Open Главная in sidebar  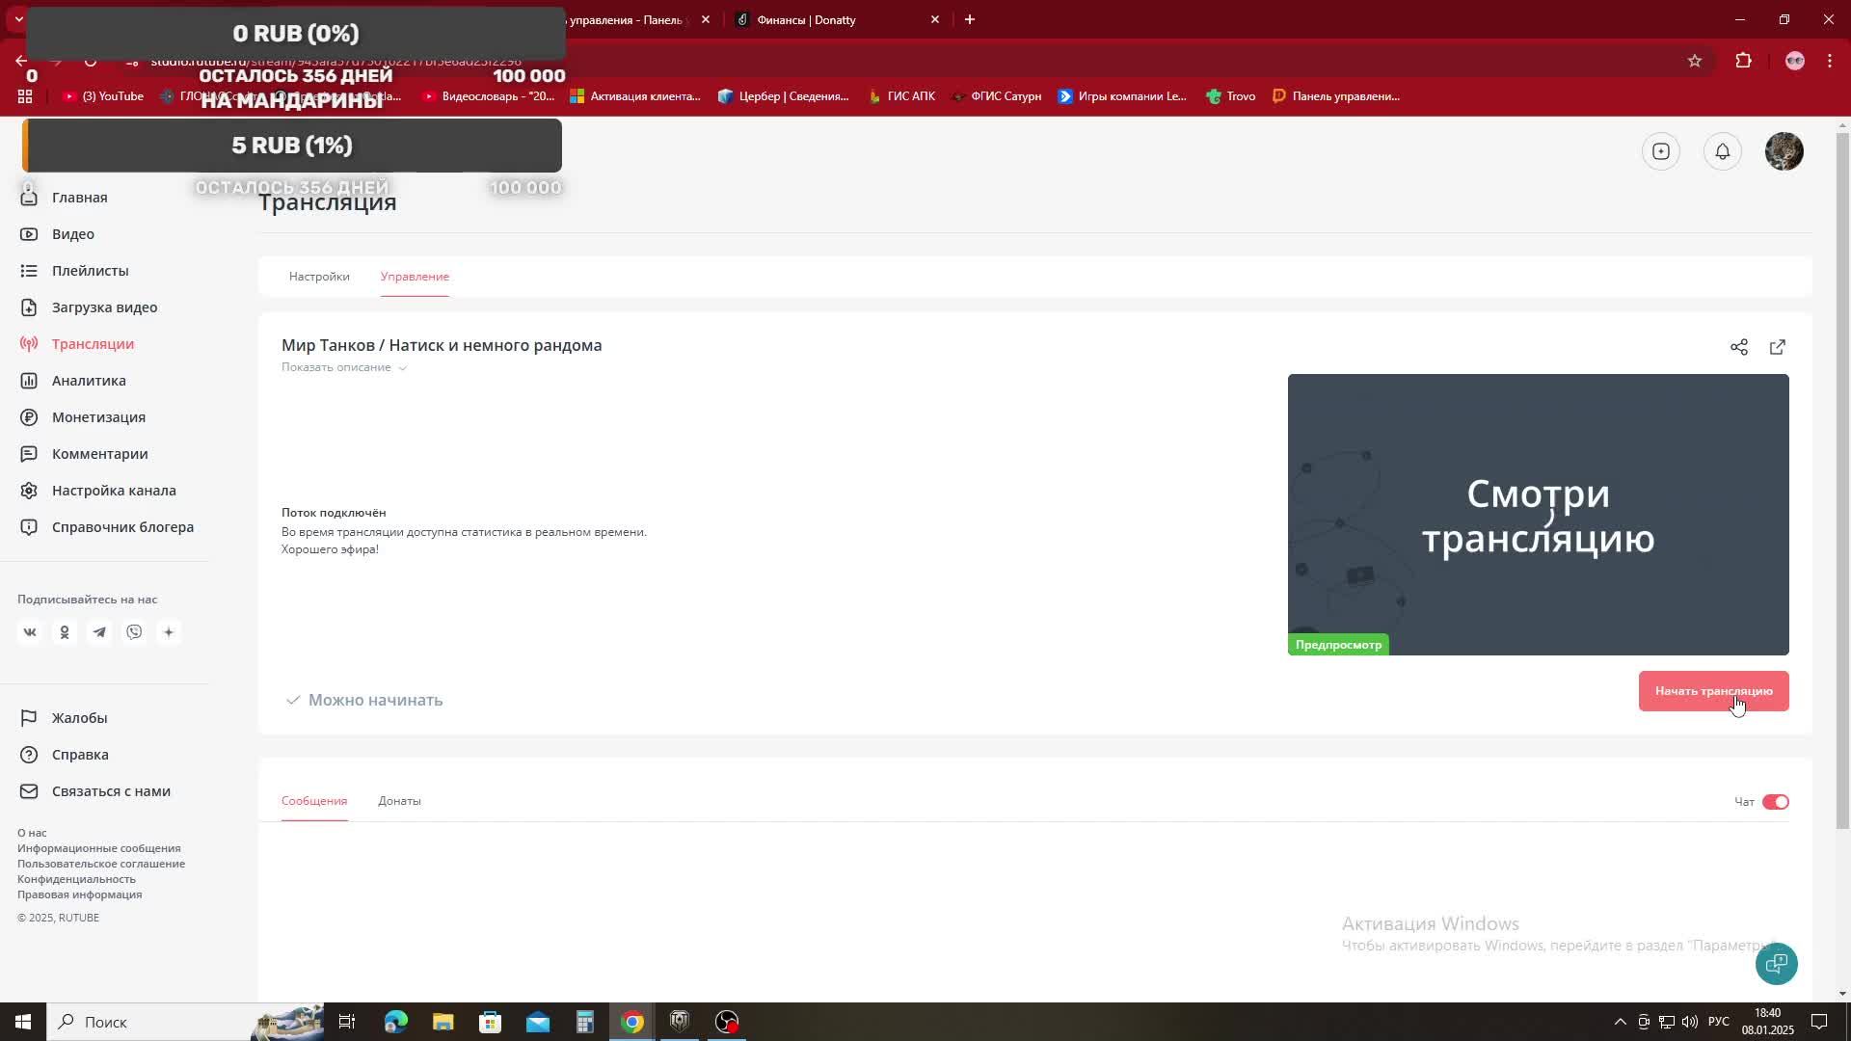tap(79, 198)
